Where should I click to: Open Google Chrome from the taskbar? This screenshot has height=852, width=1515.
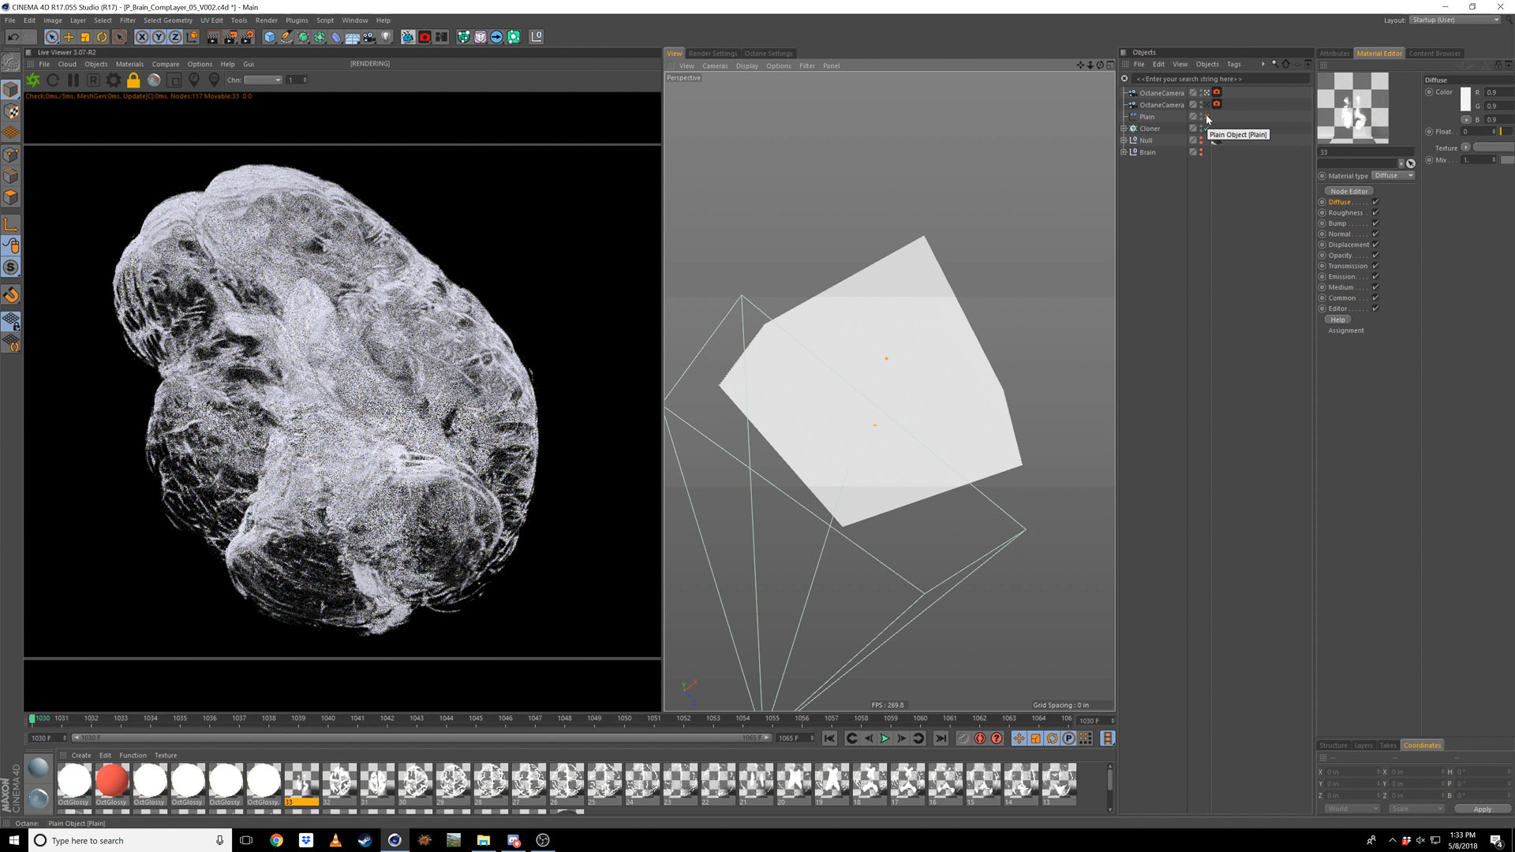[276, 840]
